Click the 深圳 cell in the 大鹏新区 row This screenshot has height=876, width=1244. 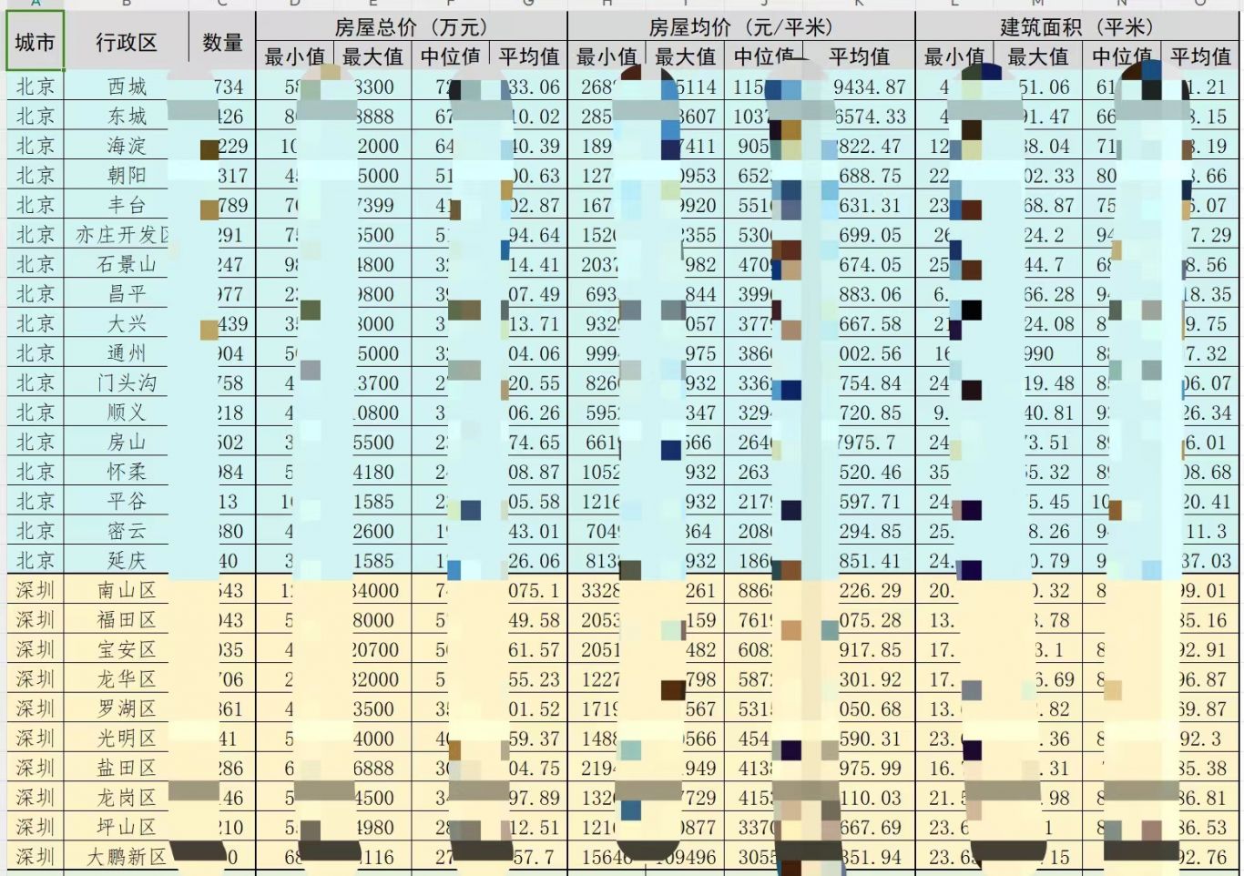click(x=35, y=857)
